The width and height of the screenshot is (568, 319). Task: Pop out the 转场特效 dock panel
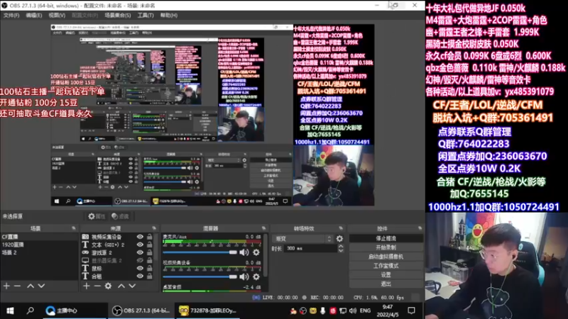point(341,228)
